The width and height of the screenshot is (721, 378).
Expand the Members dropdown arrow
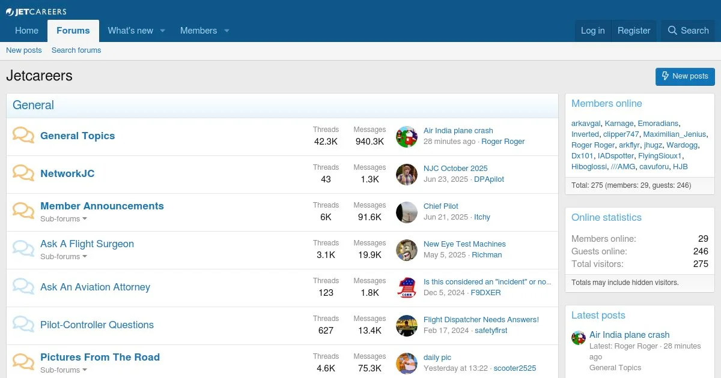click(x=227, y=31)
